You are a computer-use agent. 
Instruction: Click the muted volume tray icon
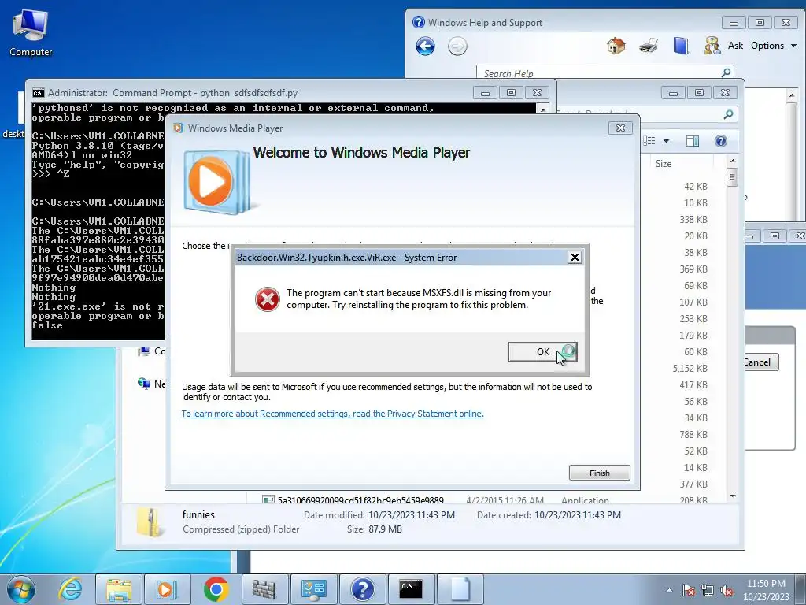727,590
